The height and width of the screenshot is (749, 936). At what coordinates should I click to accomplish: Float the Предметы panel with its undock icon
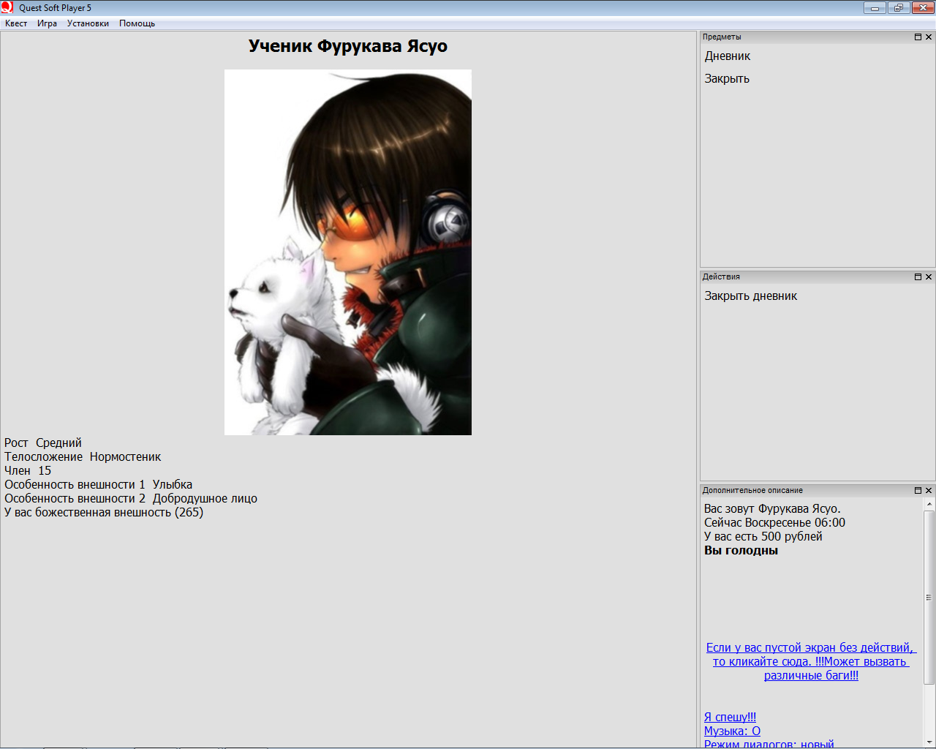click(x=918, y=37)
